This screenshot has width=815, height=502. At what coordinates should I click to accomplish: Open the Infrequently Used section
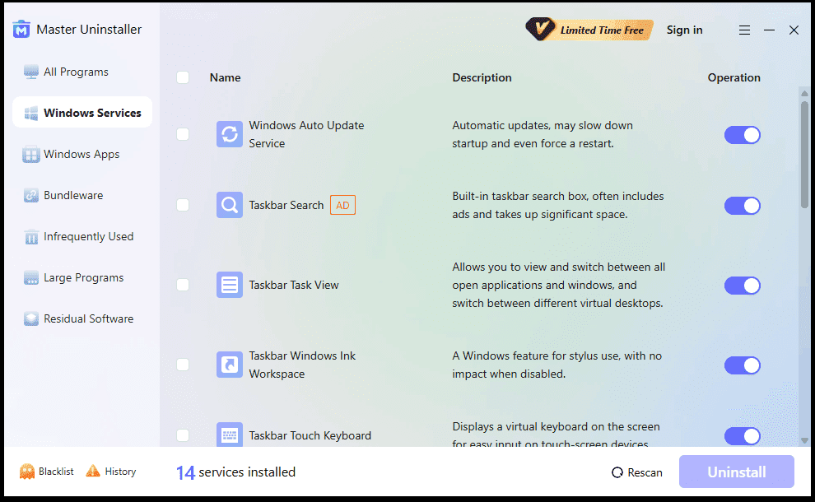tap(82, 236)
